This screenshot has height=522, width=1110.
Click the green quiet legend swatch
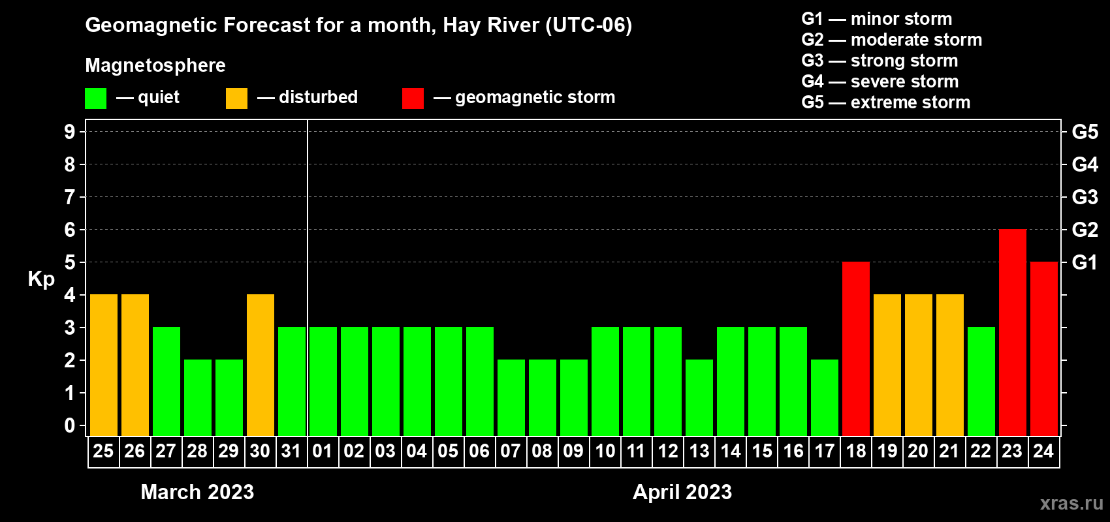[x=95, y=99]
